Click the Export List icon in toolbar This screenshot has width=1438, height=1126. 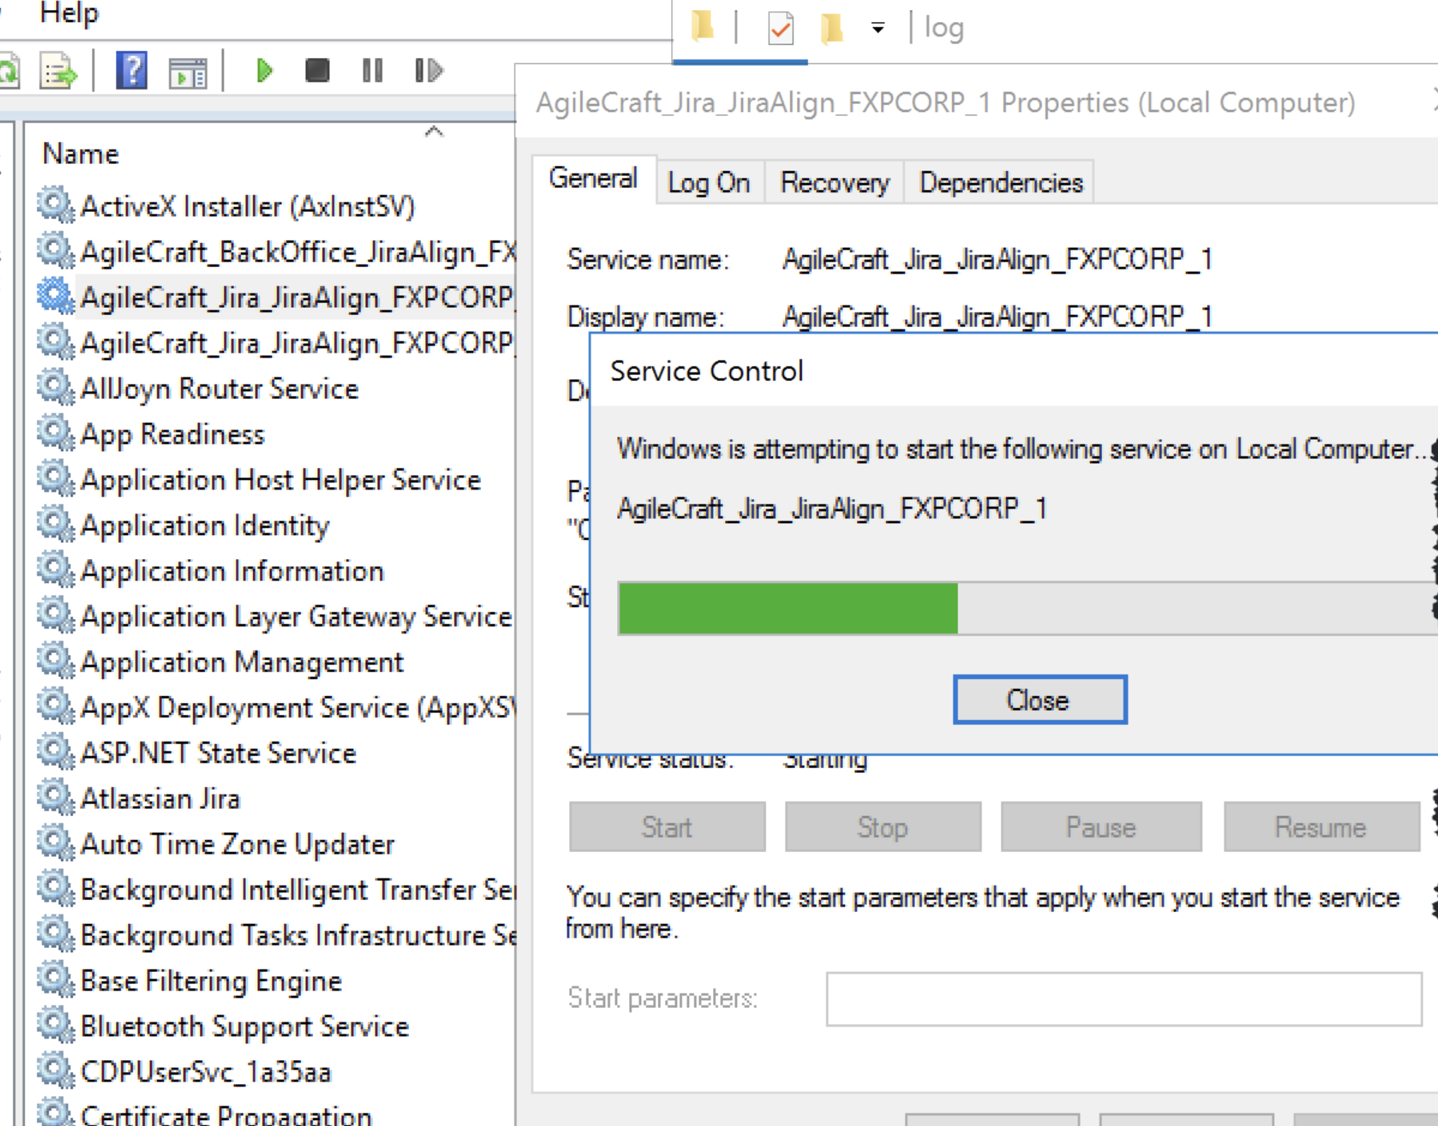pyautogui.click(x=58, y=71)
